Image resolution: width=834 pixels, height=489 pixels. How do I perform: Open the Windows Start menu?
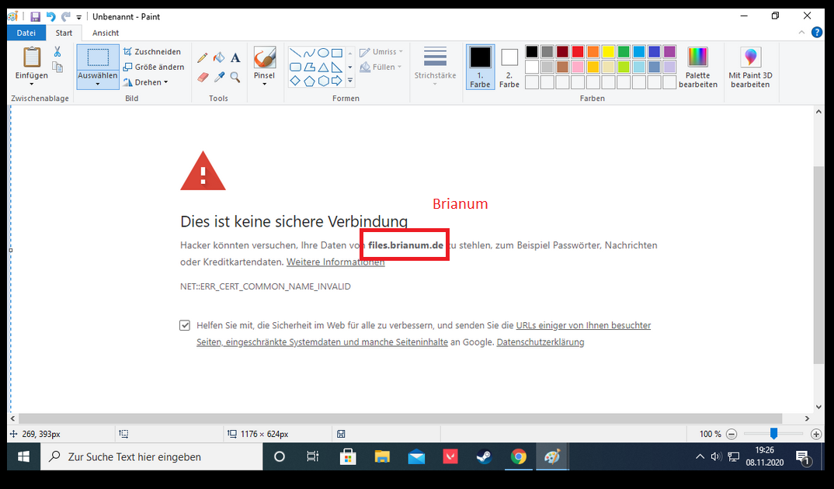(x=24, y=456)
